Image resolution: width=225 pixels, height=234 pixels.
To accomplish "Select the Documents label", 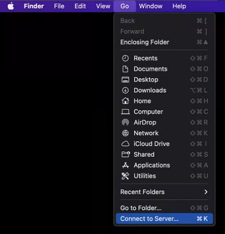I will coord(151,69).
